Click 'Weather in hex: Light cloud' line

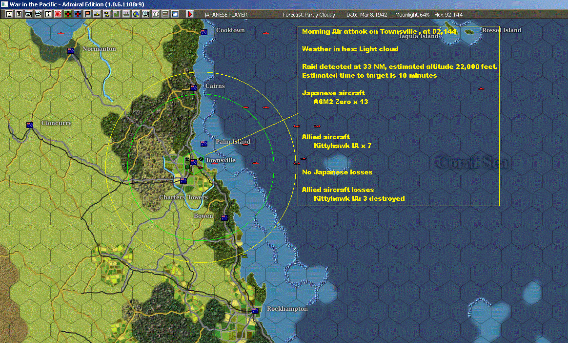(350, 49)
